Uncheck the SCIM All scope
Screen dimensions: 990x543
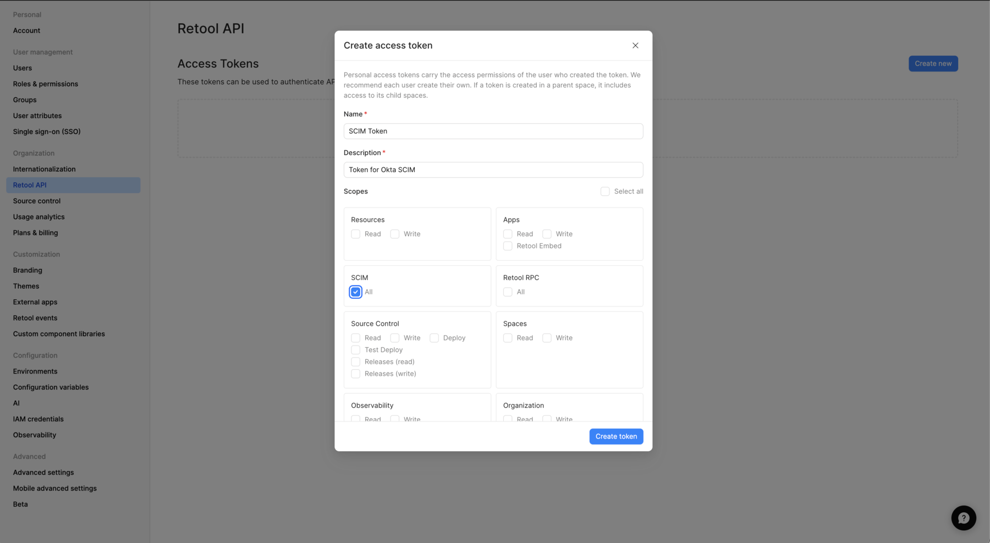[355, 292]
